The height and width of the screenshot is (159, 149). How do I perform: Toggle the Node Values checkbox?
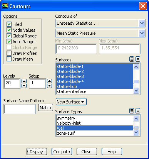coord(9,30)
